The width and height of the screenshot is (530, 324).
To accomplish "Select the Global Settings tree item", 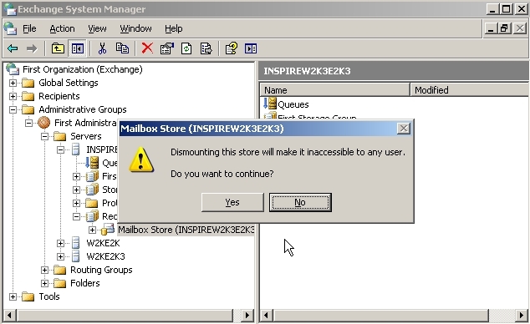I will (x=69, y=83).
